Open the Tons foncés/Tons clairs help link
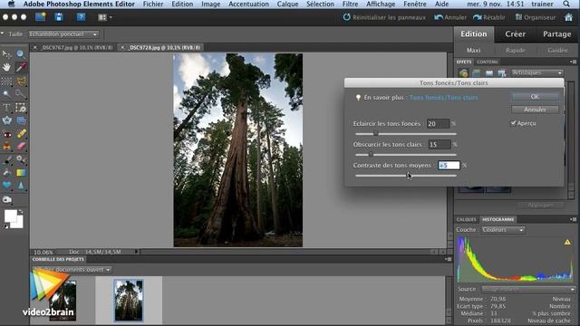This screenshot has width=580, height=326. coord(443,98)
